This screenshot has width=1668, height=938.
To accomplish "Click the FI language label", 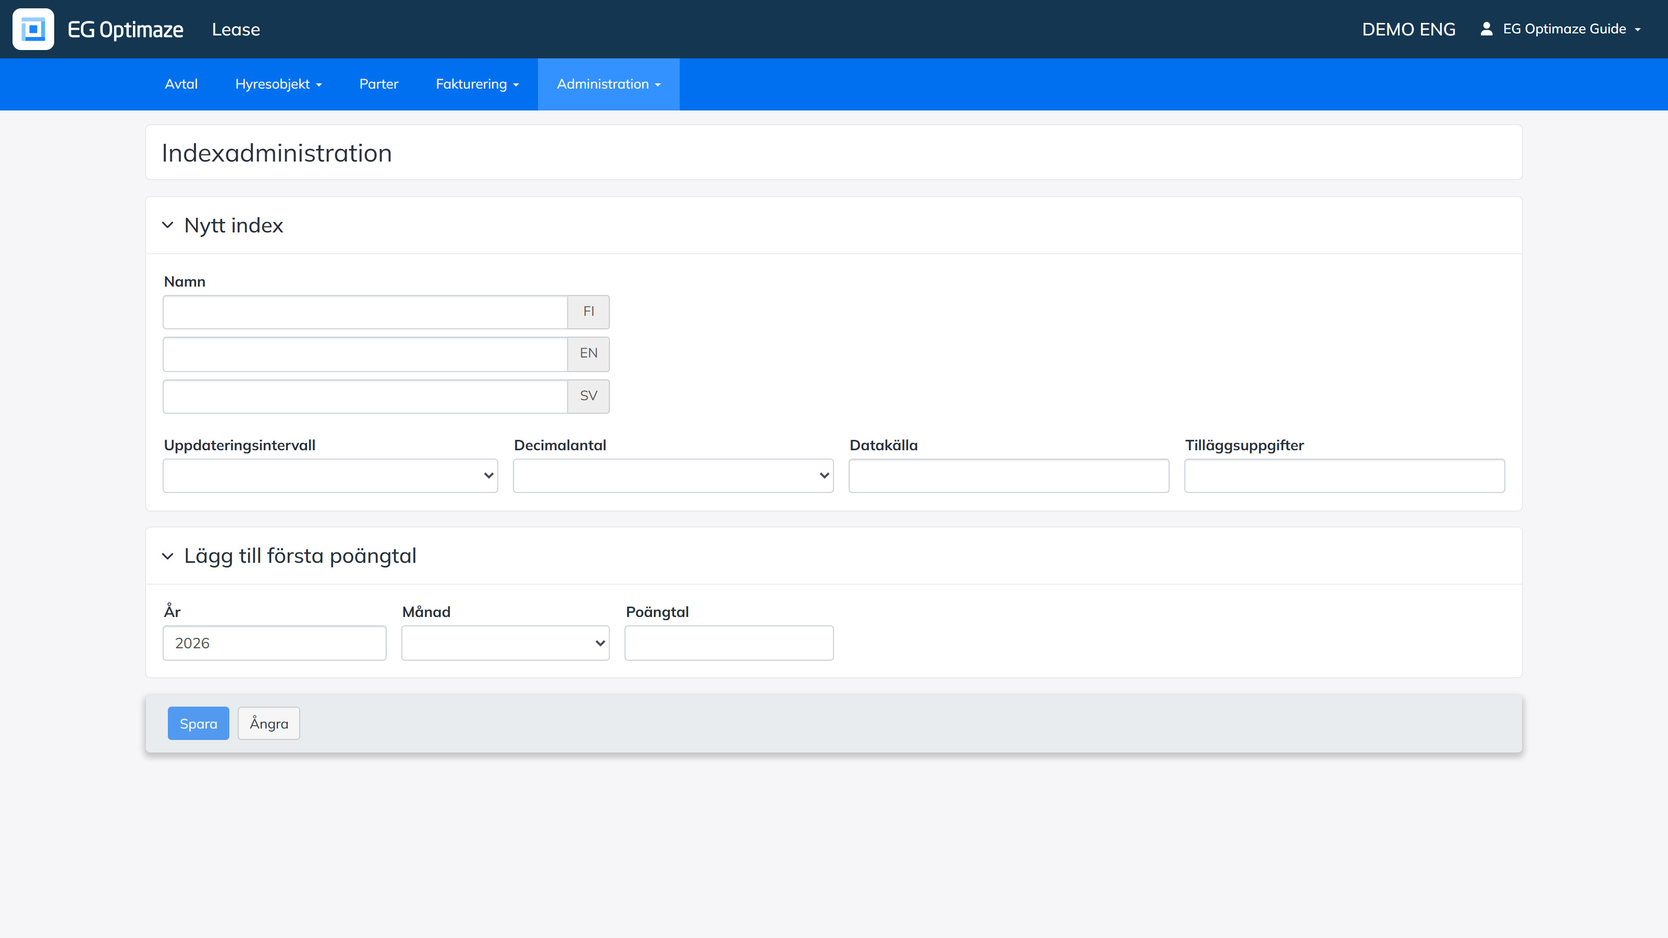I will 588,312.
